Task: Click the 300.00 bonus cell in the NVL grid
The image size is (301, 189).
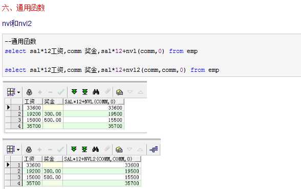Action: click(53, 114)
